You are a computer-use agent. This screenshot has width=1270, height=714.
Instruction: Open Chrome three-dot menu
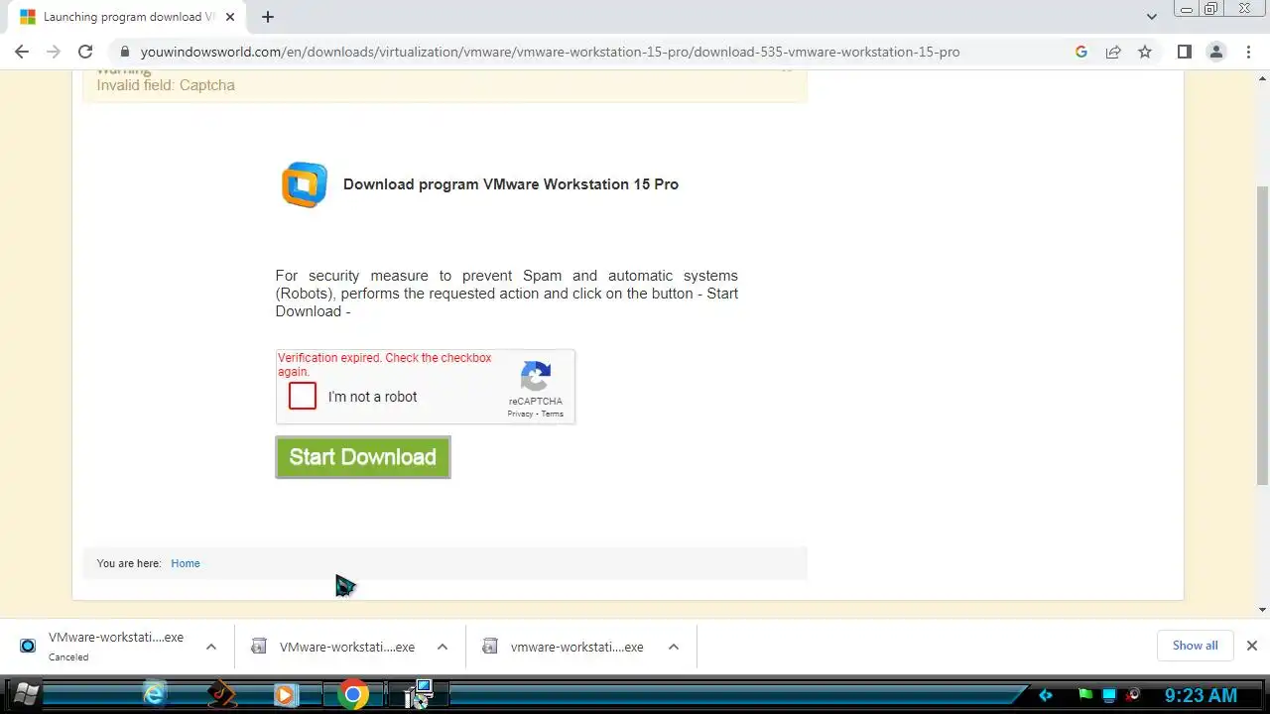(1249, 52)
